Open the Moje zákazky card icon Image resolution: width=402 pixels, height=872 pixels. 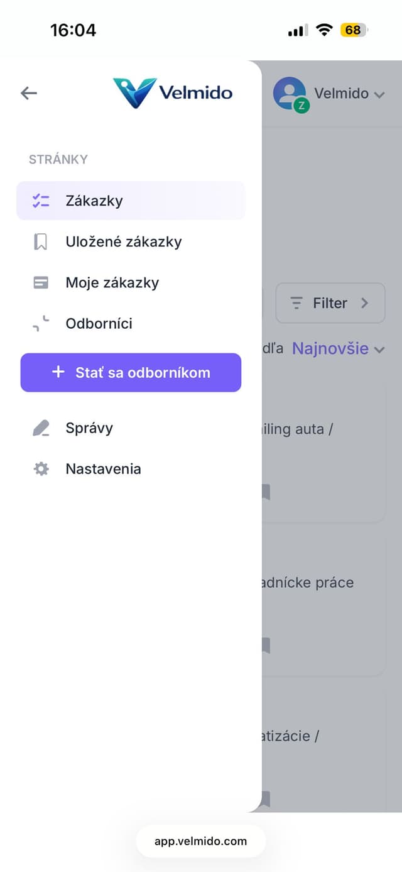pyautogui.click(x=40, y=282)
